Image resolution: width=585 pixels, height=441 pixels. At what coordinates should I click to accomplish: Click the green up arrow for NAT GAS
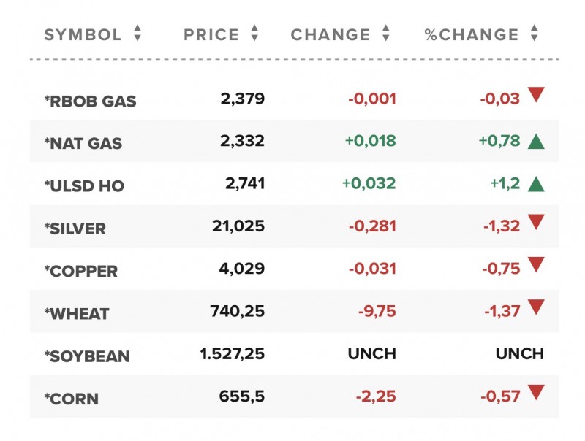coord(537,142)
